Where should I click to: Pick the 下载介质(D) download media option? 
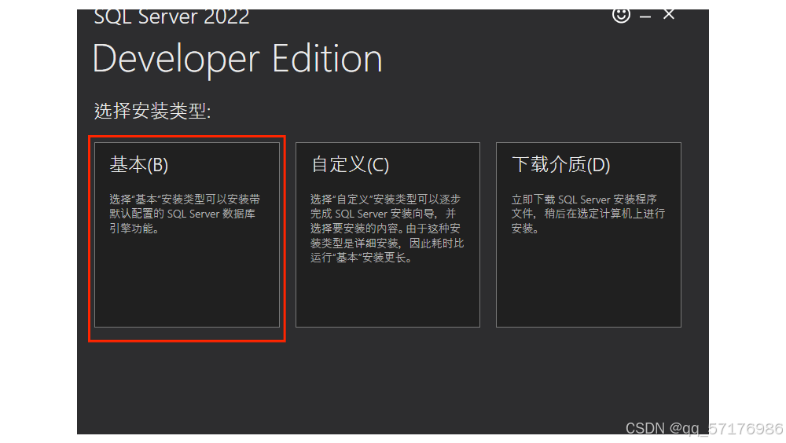[x=589, y=235]
